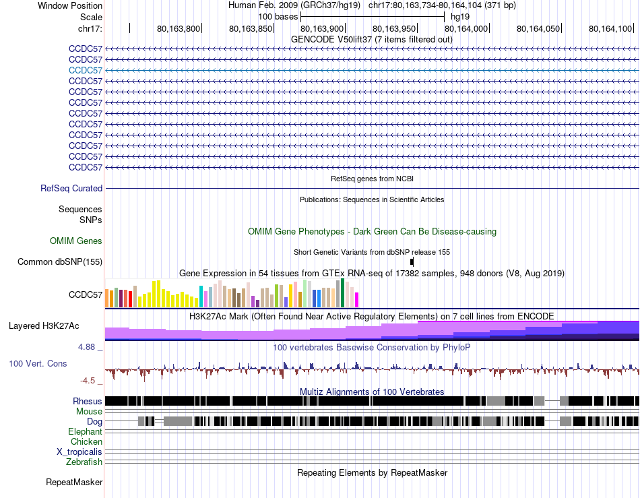Screen dimensions: 640x498
Task: Select the OMIM Genes track label
Action: [76, 241]
